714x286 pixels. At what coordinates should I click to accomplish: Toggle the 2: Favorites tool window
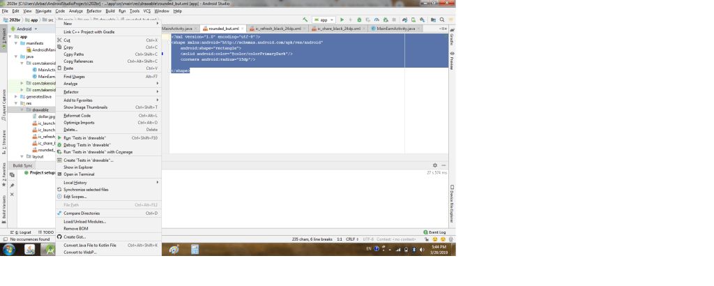[3, 175]
